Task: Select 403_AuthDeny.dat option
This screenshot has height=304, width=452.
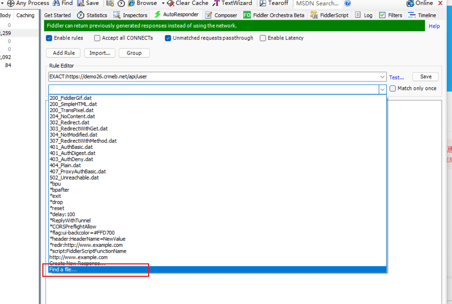Action: click(x=218, y=159)
